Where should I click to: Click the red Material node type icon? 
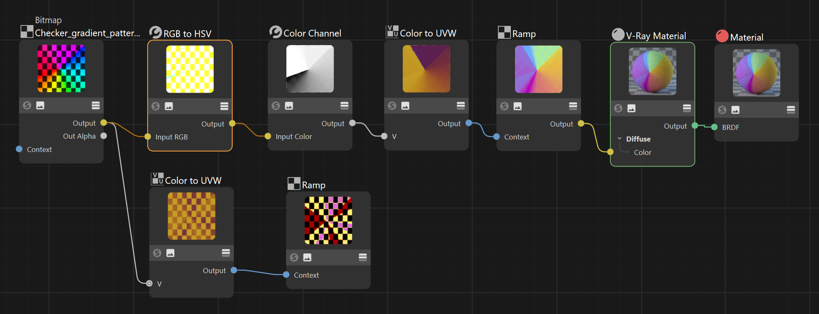pos(722,36)
